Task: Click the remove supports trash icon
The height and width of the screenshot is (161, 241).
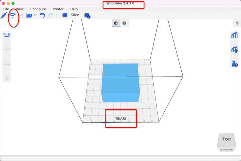Action: (x=235, y=49)
